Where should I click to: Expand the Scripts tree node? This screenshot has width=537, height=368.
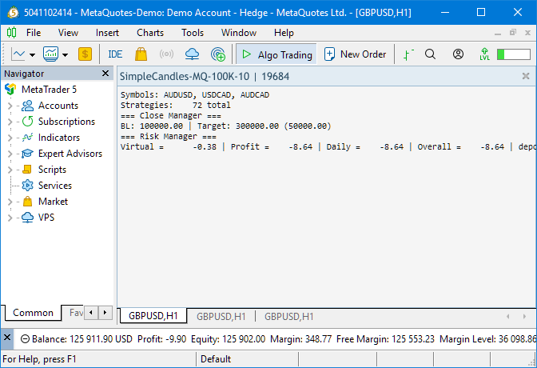[10, 170]
